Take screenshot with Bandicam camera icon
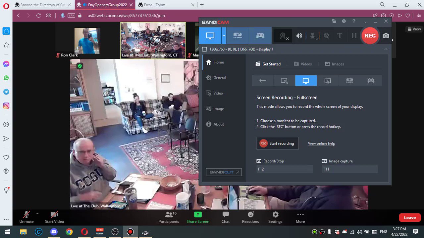The height and width of the screenshot is (238, 424). pyautogui.click(x=386, y=36)
